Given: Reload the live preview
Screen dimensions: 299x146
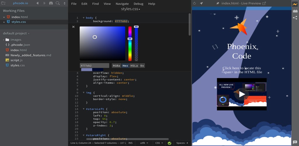Looking at the screenshot, I should tap(194, 3).
